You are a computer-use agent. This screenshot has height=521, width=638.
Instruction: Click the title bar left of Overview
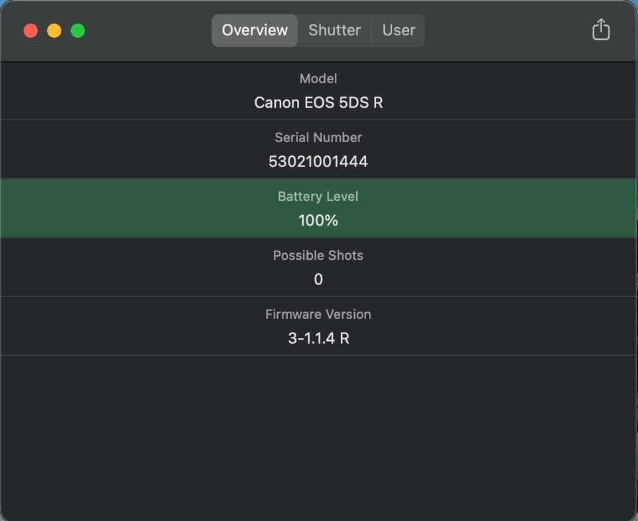coord(146,31)
